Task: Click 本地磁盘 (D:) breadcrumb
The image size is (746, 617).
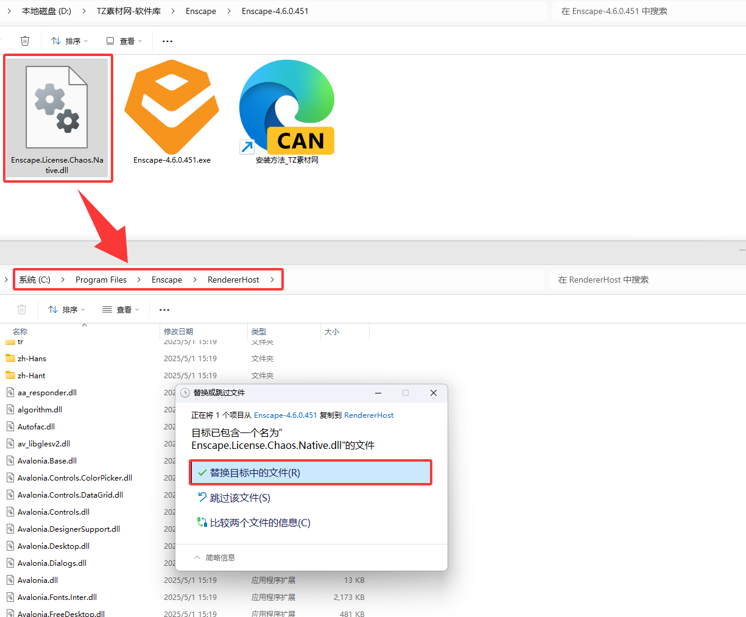Action: pos(46,11)
